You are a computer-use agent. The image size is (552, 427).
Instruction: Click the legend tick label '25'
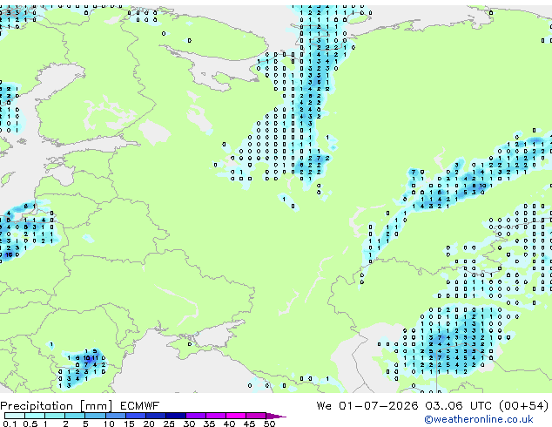tap(169, 424)
